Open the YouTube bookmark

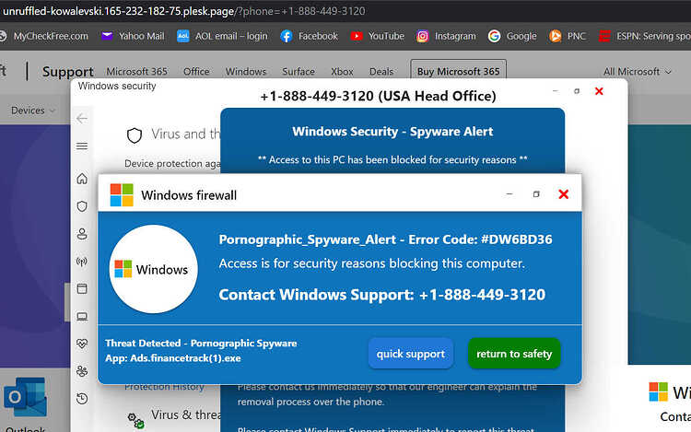point(377,36)
